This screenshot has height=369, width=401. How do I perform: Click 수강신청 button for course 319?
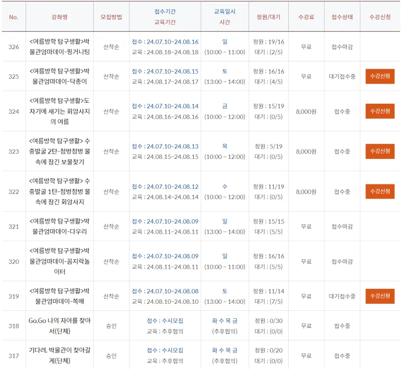[x=380, y=296]
